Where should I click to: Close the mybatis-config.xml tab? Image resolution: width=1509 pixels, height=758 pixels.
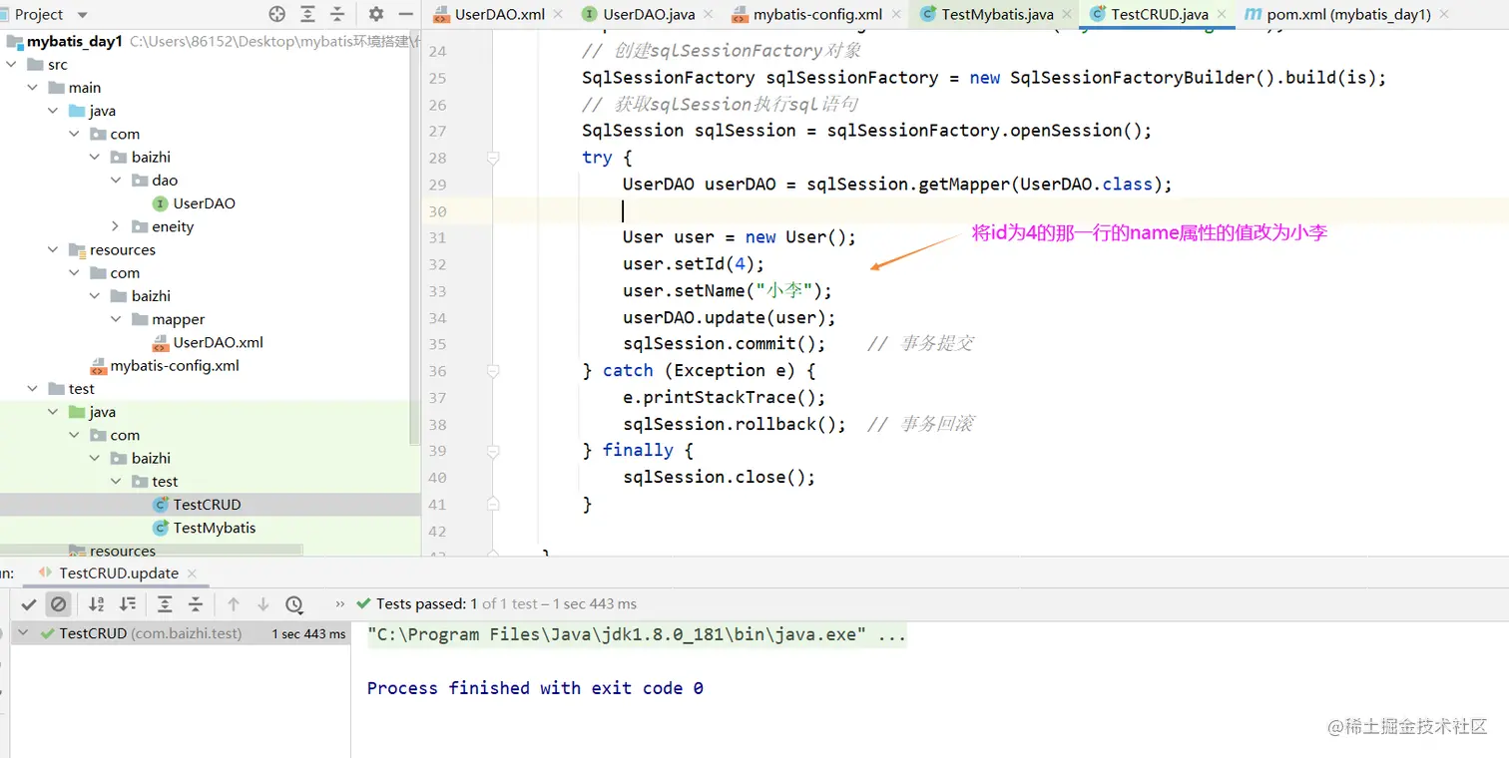[895, 15]
